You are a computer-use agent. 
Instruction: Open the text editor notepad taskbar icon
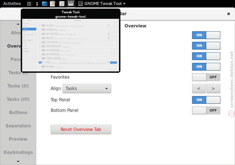pyautogui.click(x=53, y=4)
